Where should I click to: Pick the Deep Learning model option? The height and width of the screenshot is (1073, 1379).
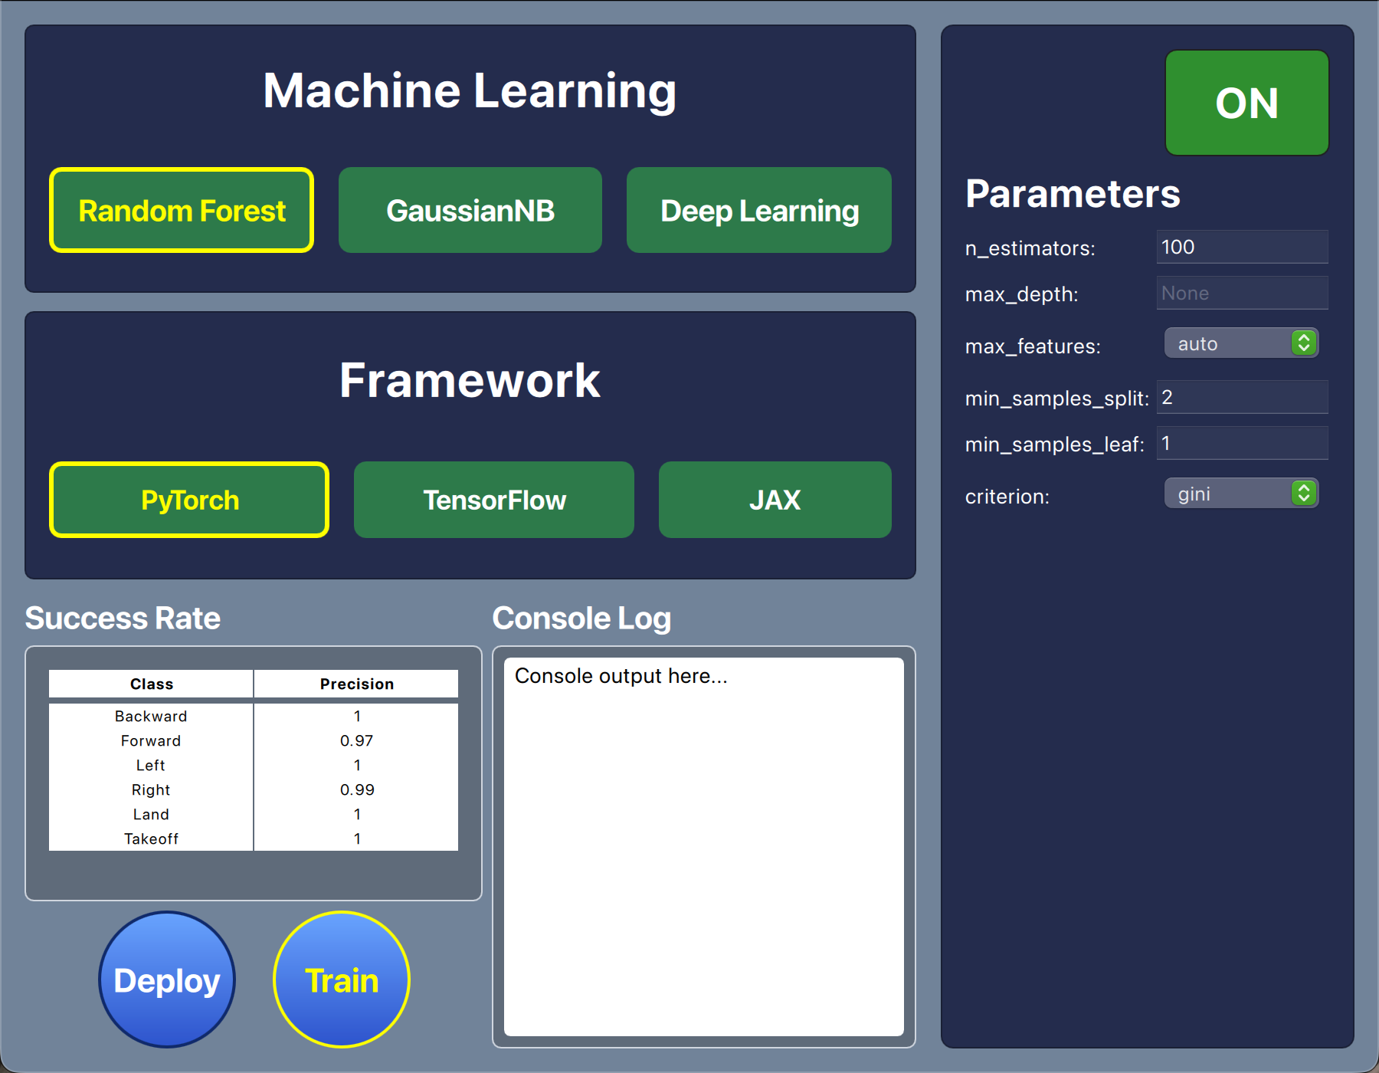coord(759,210)
